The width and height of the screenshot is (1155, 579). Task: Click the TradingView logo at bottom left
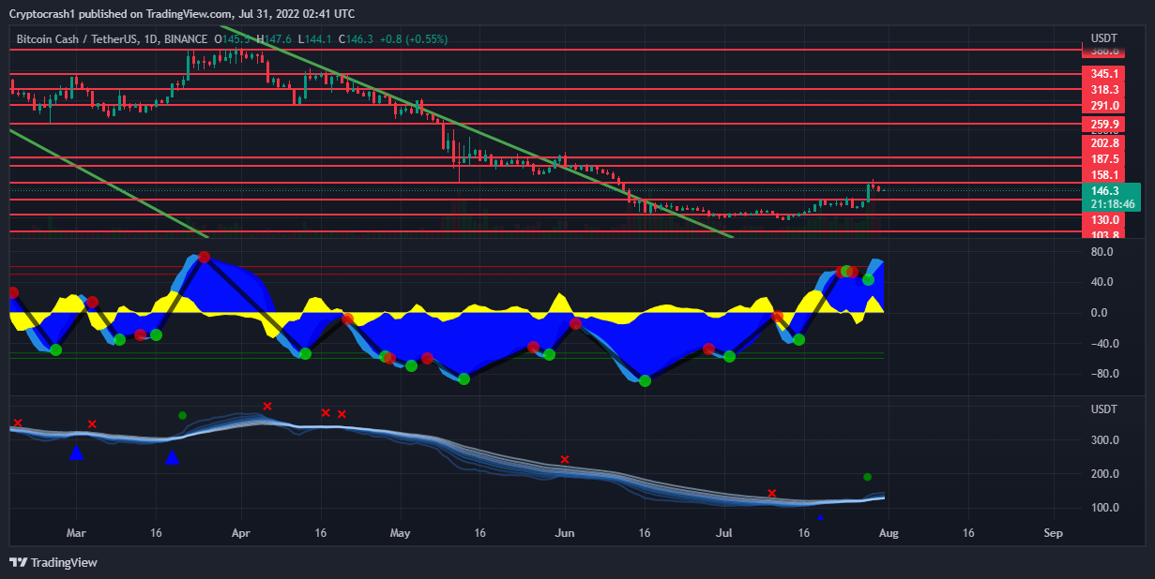[53, 562]
